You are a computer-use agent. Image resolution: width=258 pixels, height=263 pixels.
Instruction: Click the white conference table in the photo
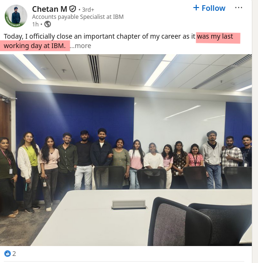[101, 218]
